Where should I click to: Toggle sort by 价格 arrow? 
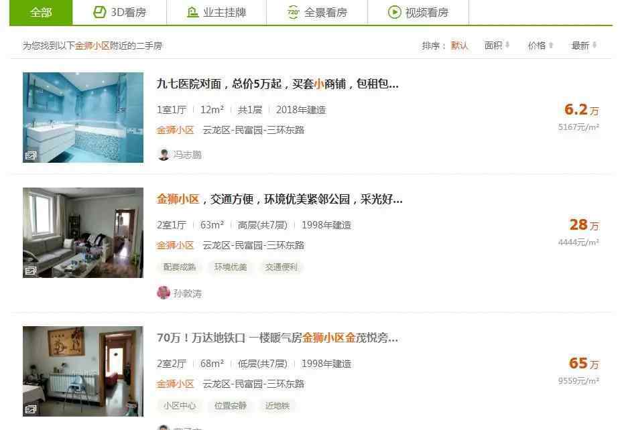(550, 46)
